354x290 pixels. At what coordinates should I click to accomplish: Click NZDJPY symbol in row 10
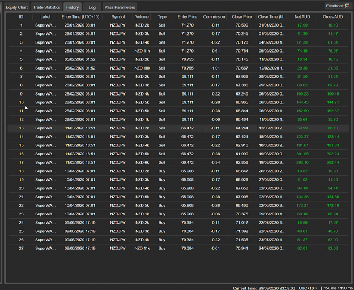(x=118, y=102)
